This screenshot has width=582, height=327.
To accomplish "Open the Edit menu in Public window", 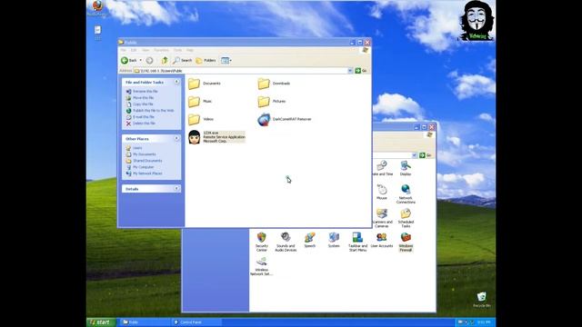I will coord(134,50).
